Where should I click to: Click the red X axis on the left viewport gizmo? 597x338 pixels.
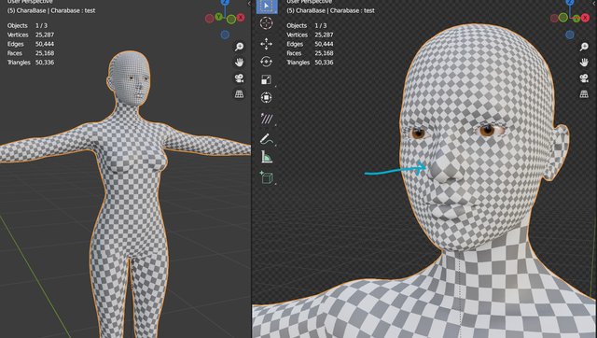pos(241,18)
